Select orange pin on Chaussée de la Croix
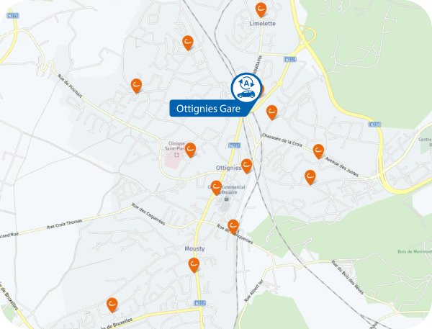 tap(318, 151)
